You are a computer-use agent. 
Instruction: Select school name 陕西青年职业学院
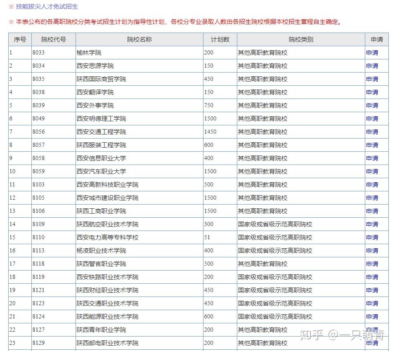[101, 330]
